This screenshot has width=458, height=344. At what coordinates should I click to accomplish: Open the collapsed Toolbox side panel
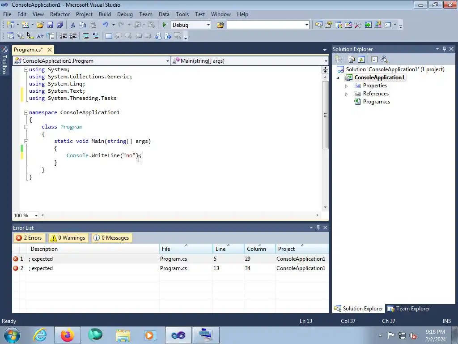pos(4,60)
